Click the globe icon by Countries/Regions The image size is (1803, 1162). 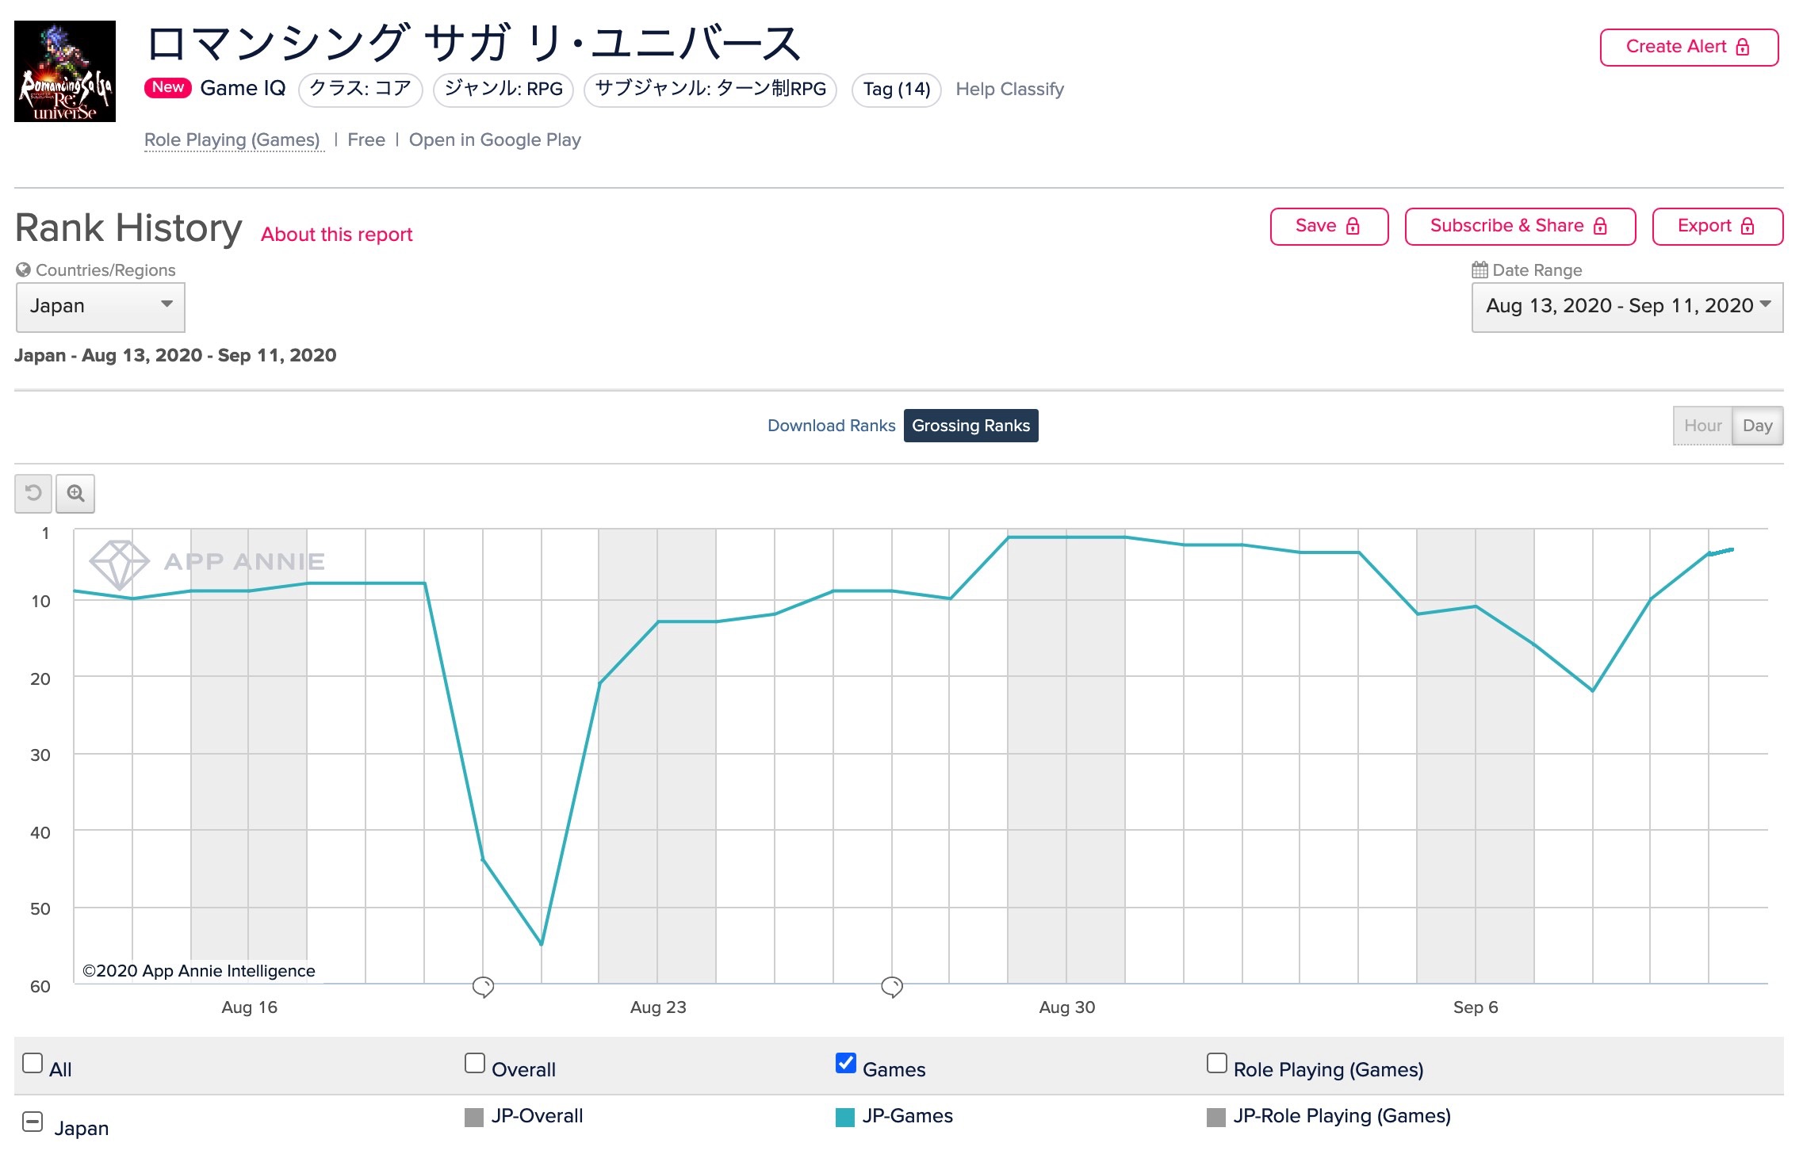23,270
